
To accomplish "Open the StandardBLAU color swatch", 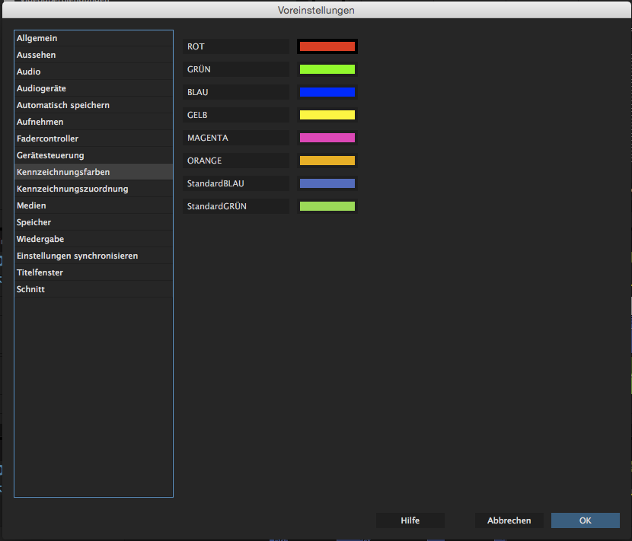I will pos(327,183).
